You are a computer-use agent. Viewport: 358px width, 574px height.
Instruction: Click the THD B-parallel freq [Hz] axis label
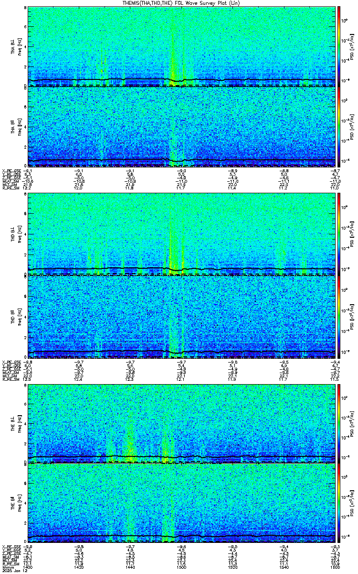click(x=20, y=316)
